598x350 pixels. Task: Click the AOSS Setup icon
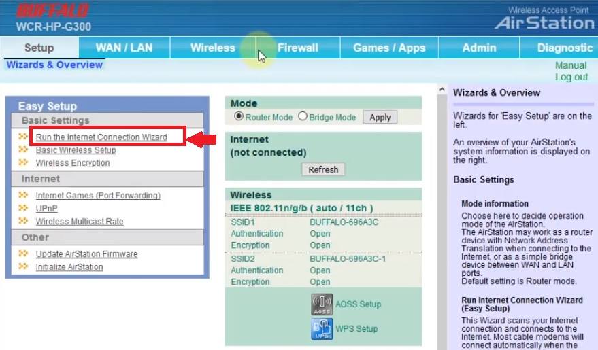pyautogui.click(x=322, y=304)
